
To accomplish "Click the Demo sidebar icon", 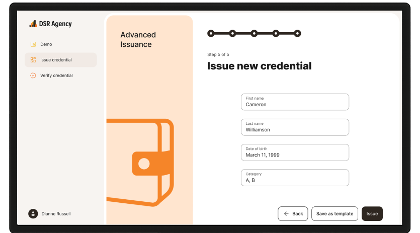I will coord(33,44).
